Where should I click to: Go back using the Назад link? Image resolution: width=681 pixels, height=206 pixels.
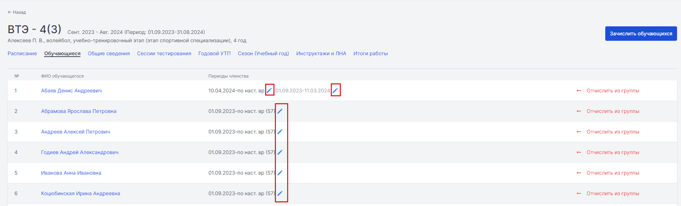pyautogui.click(x=17, y=12)
